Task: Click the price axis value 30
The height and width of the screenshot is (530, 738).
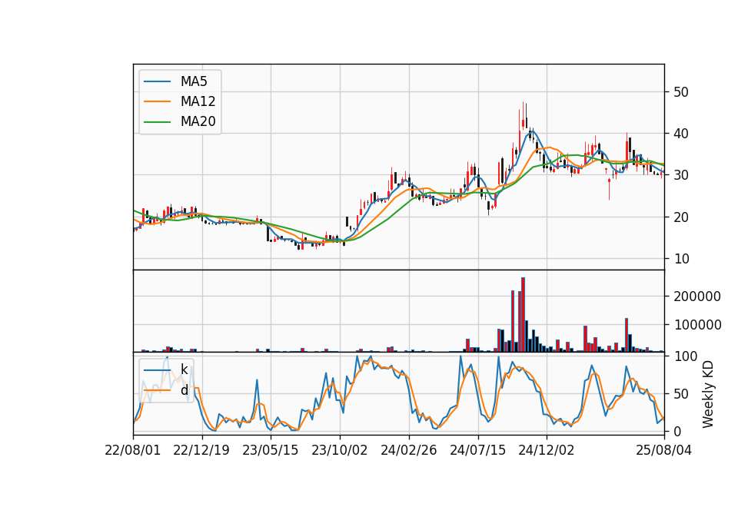Action: [681, 175]
